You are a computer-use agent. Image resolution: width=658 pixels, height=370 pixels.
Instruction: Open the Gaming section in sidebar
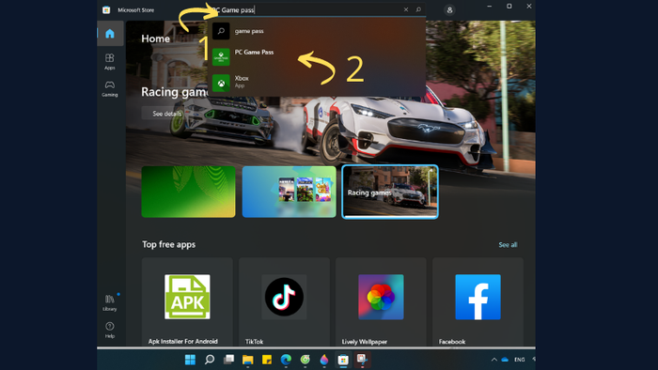pyautogui.click(x=110, y=89)
